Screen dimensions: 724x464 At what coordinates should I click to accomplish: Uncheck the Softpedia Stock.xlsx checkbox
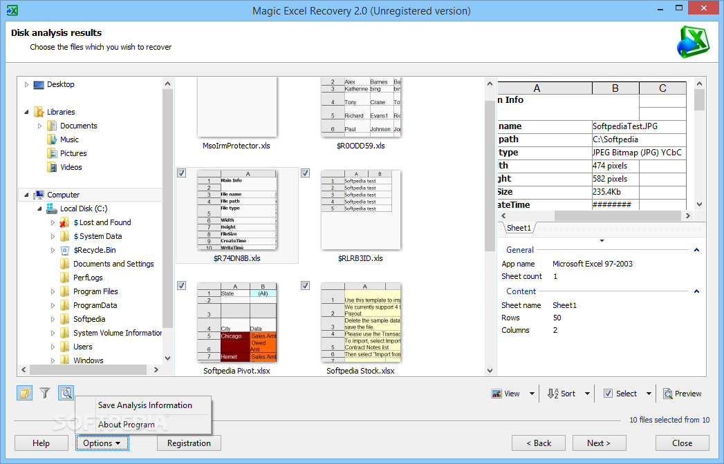(x=305, y=285)
